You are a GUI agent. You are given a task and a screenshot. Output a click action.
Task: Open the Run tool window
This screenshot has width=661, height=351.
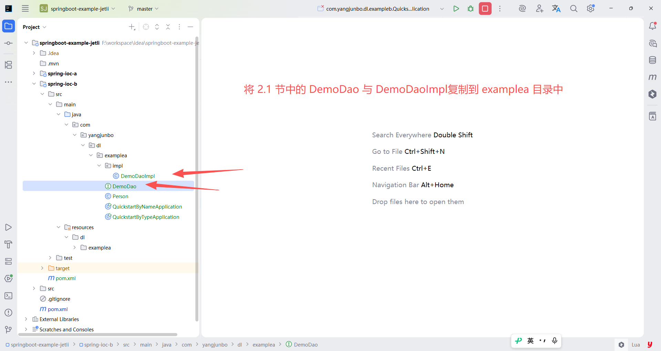(9, 227)
